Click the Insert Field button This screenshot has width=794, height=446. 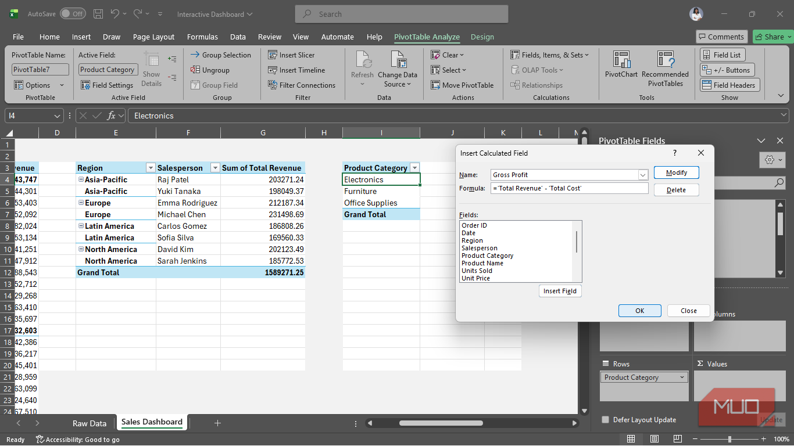[x=560, y=291]
